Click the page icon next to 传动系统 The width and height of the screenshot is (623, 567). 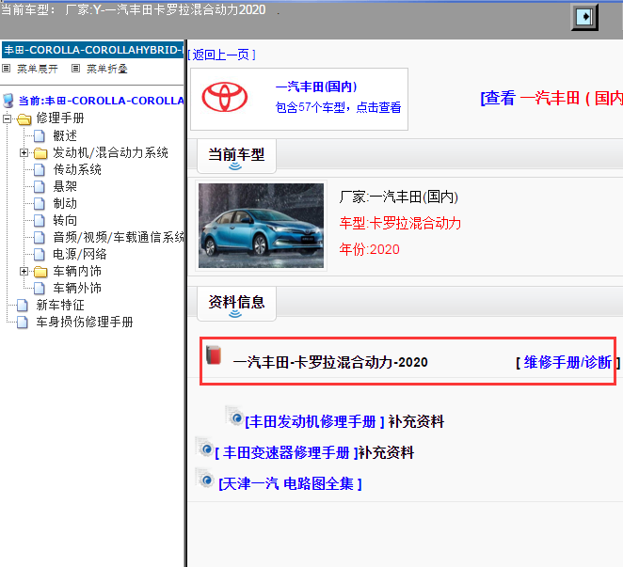point(39,170)
